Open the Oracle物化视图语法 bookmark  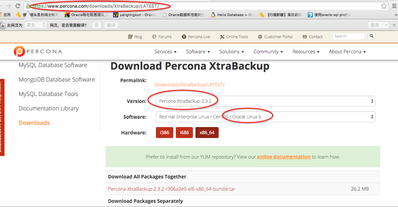pyautogui.click(x=86, y=15)
